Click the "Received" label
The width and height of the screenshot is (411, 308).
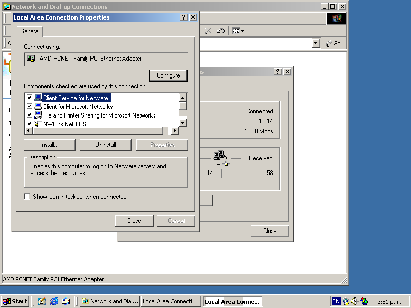click(x=260, y=158)
